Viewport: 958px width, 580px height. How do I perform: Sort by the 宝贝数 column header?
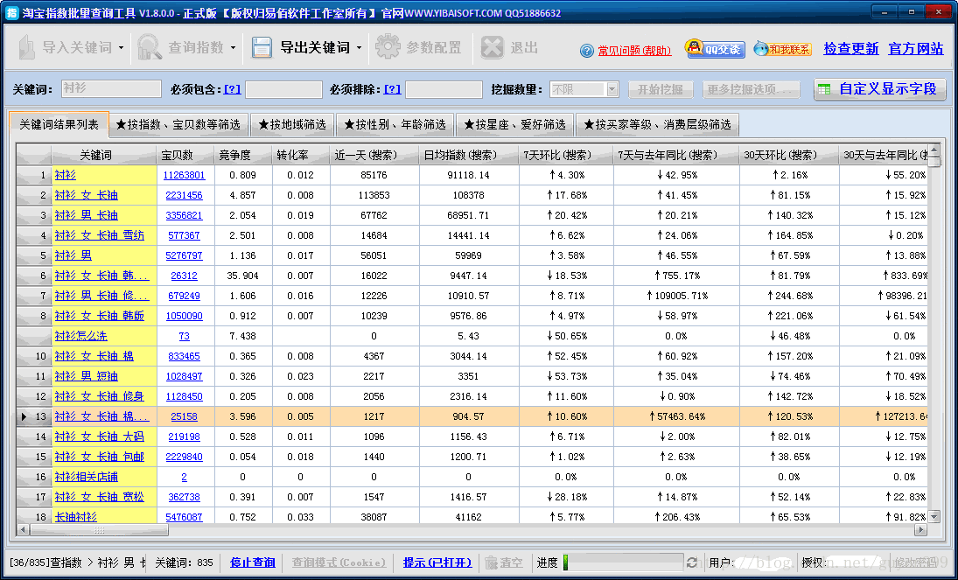[185, 155]
